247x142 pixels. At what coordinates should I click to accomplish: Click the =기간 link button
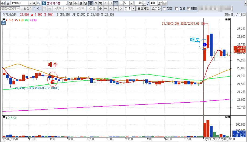pos(81,9)
